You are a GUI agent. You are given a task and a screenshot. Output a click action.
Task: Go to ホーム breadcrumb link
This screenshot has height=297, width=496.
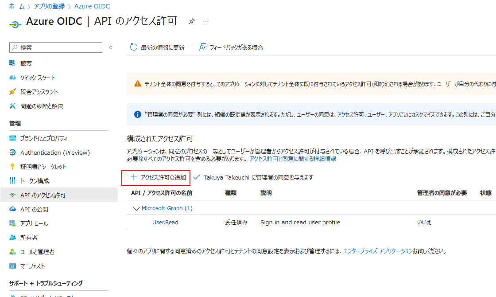point(17,6)
